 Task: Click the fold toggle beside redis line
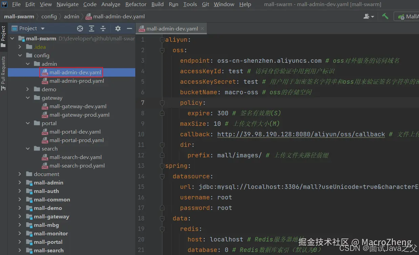click(162, 229)
